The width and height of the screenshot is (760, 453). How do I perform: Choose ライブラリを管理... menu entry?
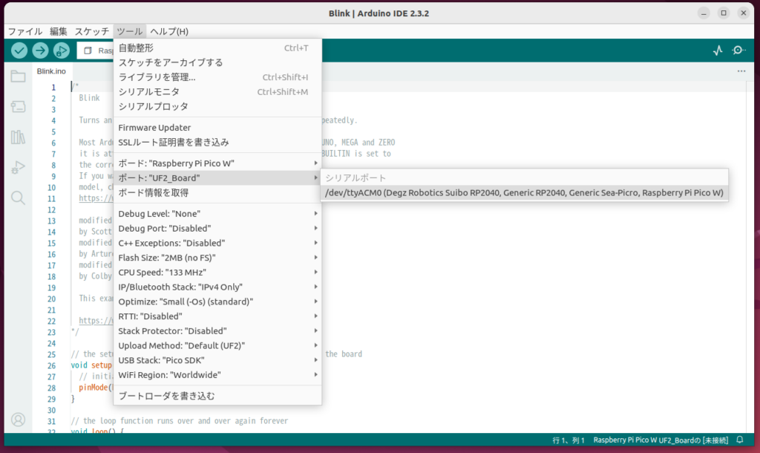[x=217, y=77]
